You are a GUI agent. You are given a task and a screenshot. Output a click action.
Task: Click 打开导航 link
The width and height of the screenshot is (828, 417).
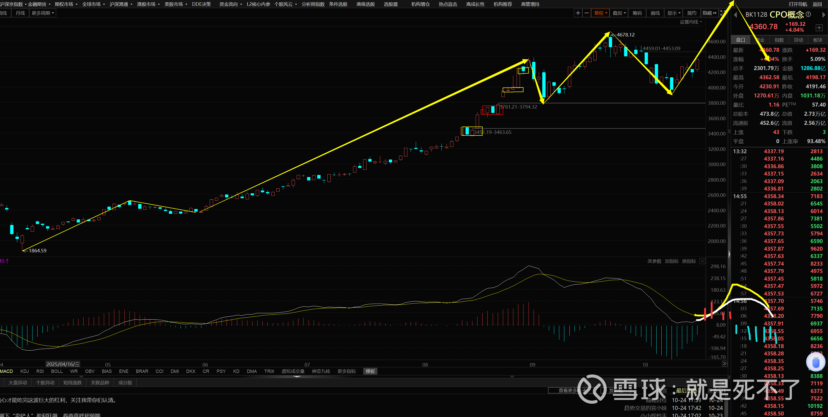[798, 4]
